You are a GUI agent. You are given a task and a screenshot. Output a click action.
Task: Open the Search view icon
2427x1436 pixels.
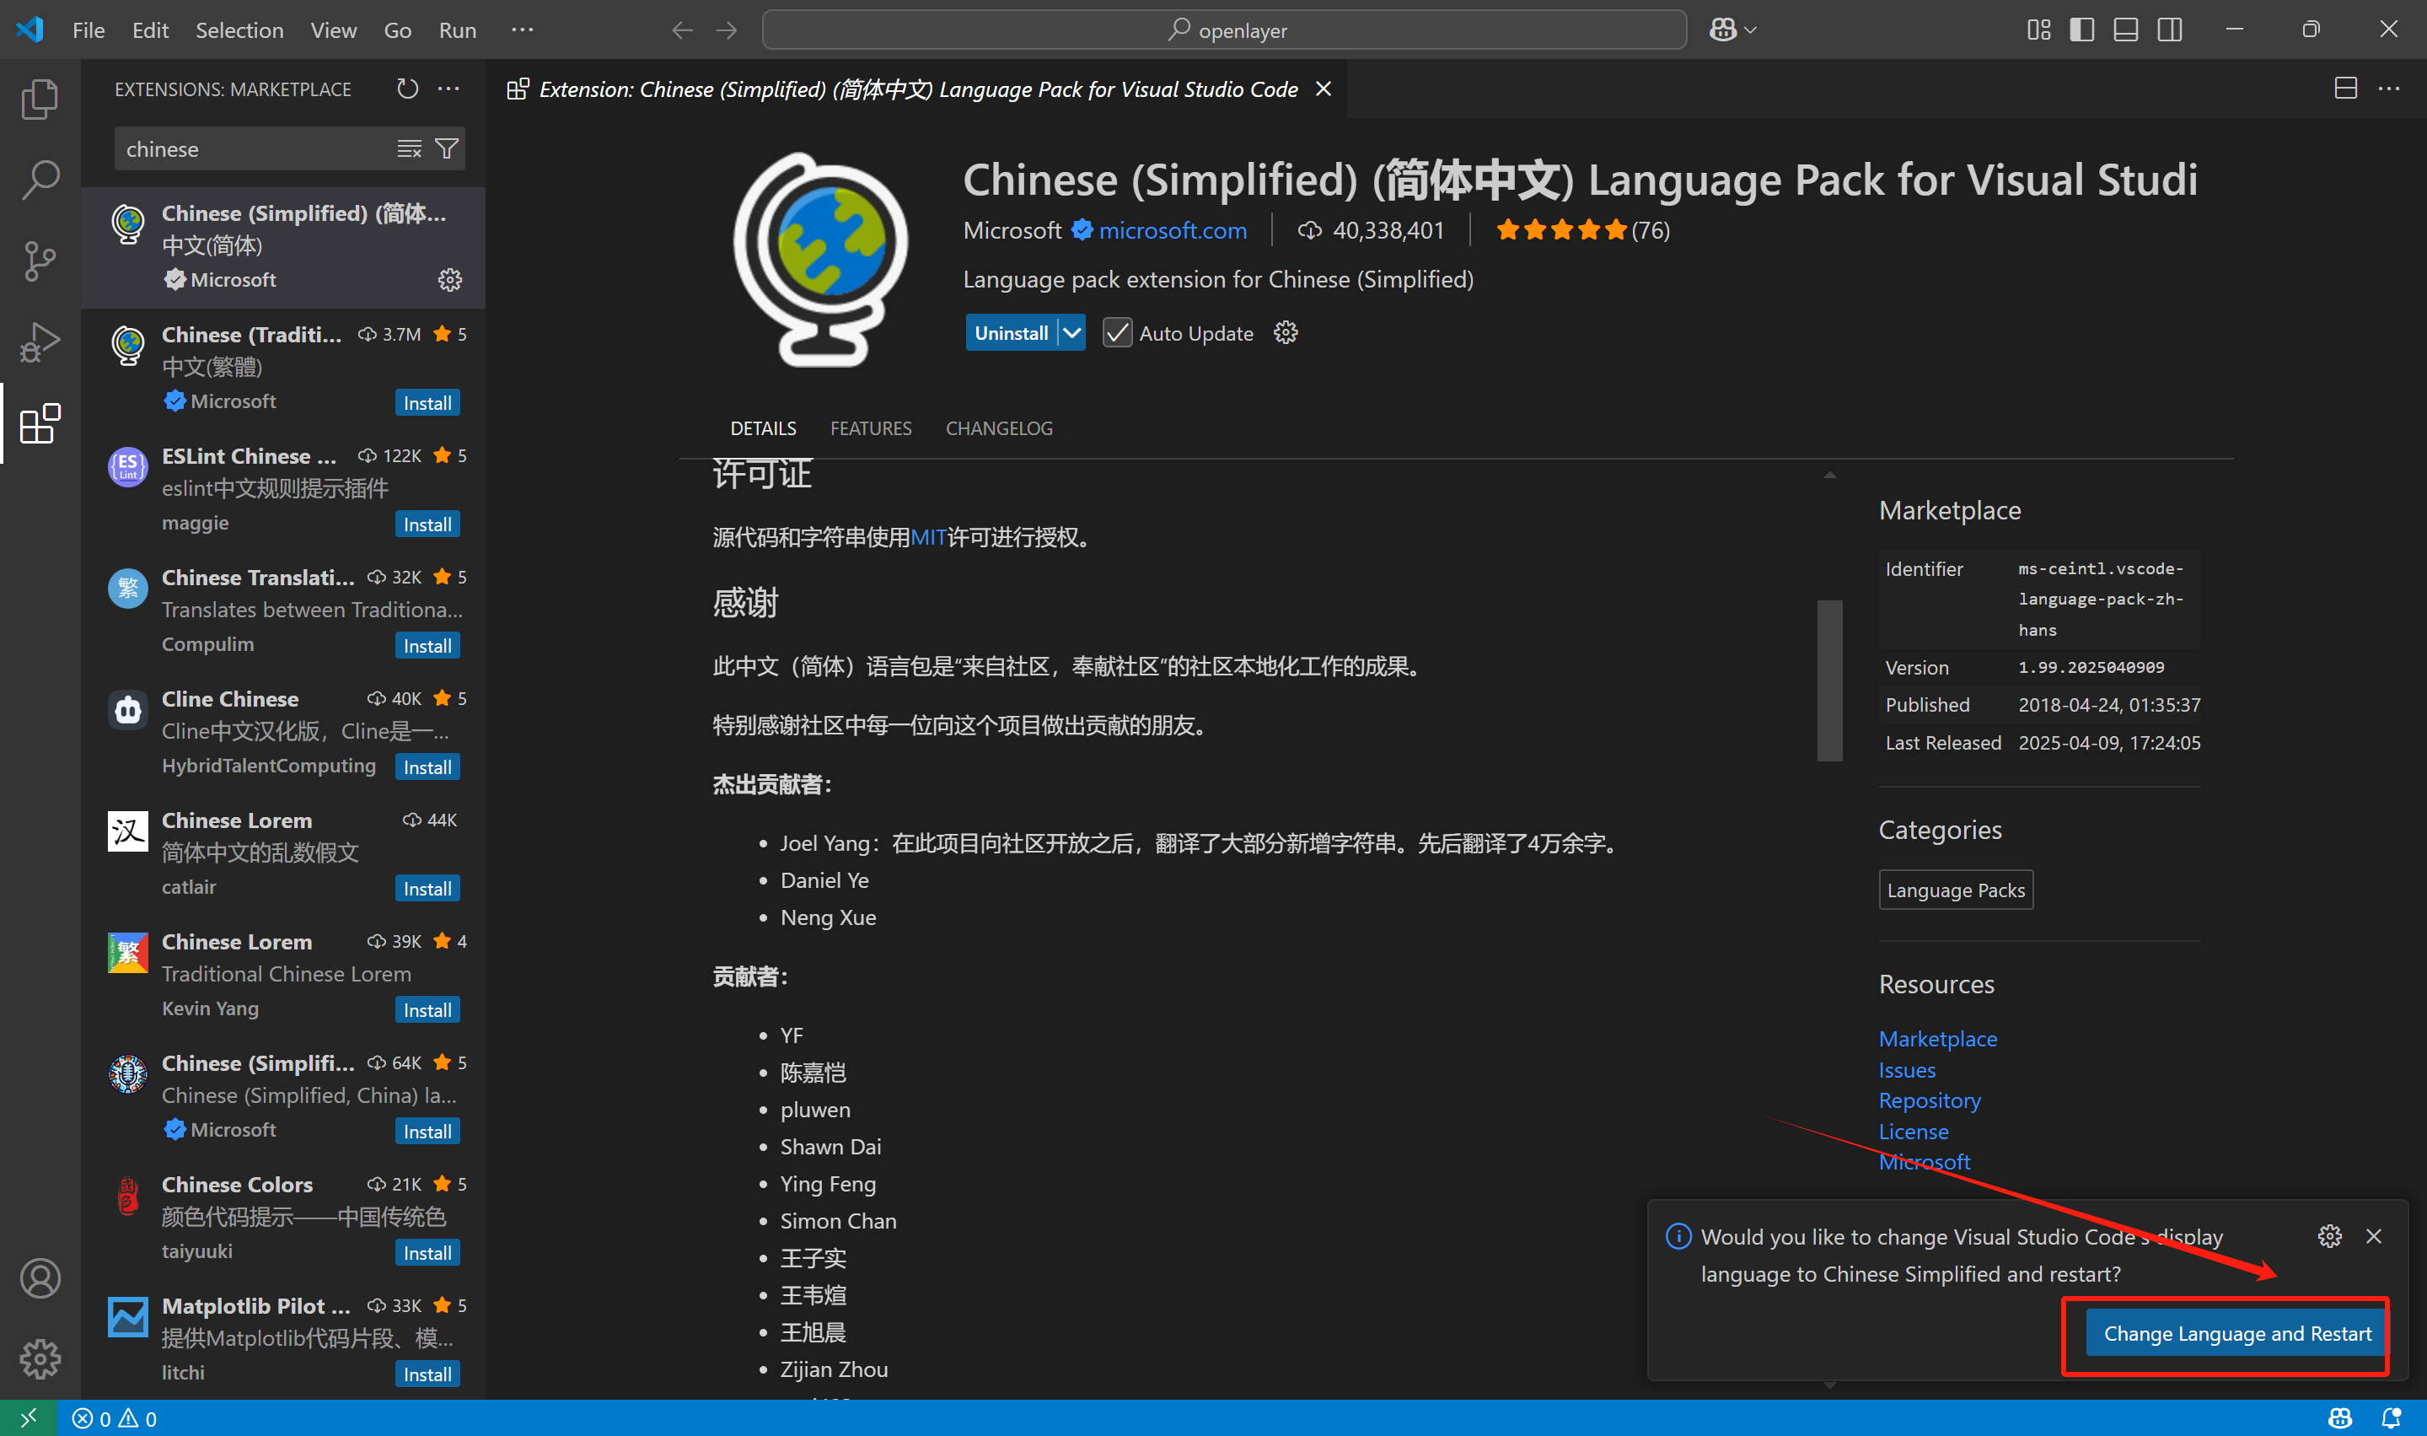40,179
